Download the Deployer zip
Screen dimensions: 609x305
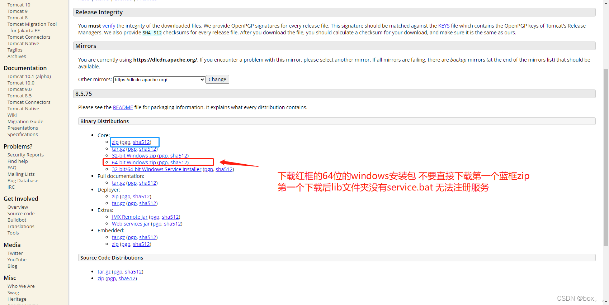click(115, 197)
